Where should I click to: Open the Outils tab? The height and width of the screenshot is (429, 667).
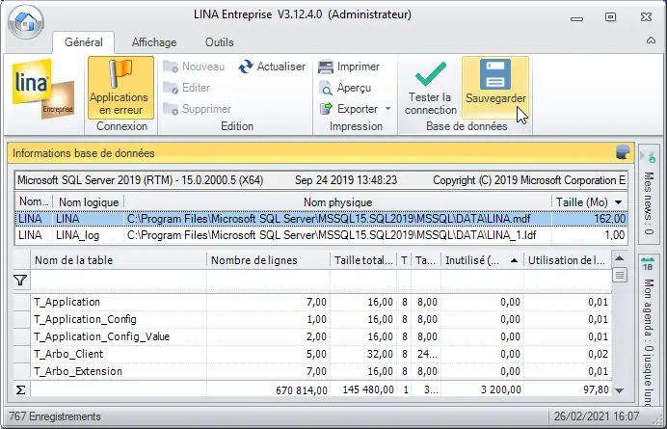tap(219, 42)
